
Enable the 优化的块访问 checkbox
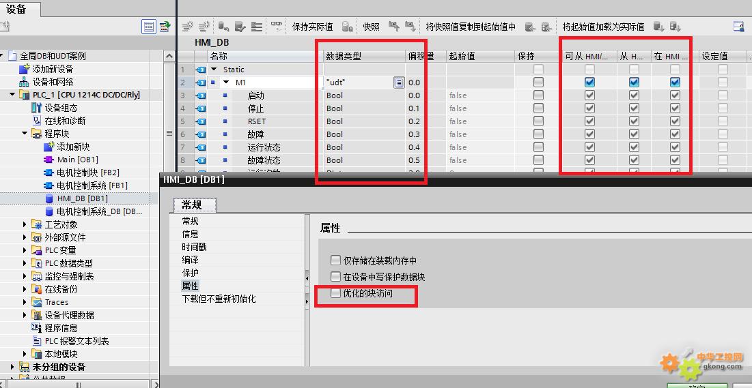(335, 293)
